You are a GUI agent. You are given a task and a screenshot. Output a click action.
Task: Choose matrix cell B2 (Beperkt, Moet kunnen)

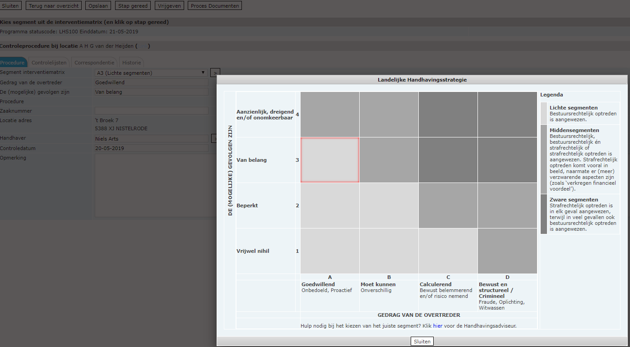(x=389, y=205)
